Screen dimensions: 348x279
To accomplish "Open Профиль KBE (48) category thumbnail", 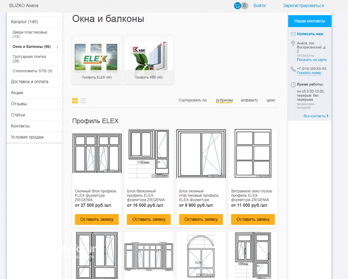I will click(x=149, y=60).
